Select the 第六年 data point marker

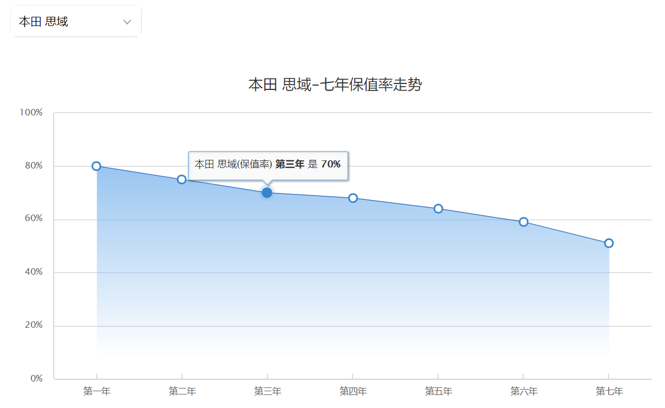pos(524,222)
